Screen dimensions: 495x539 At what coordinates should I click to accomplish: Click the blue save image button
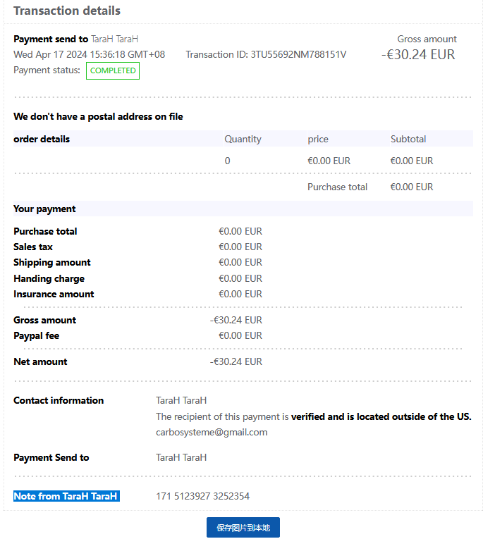[243, 527]
